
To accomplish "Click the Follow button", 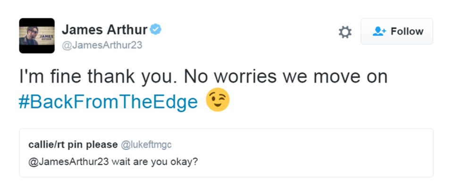I will pyautogui.click(x=397, y=31).
